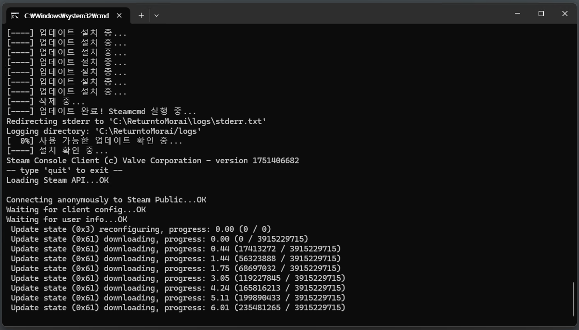The width and height of the screenshot is (579, 330).
Task: Click the 'type quit to exit' line
Action: point(64,170)
